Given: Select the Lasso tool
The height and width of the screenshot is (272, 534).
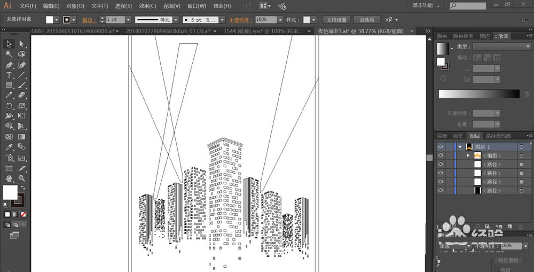Looking at the screenshot, I should click(x=22, y=54).
